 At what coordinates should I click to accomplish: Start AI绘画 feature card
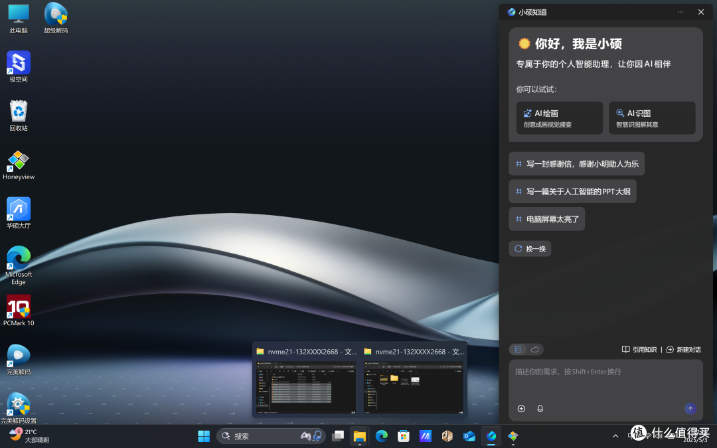(x=559, y=118)
